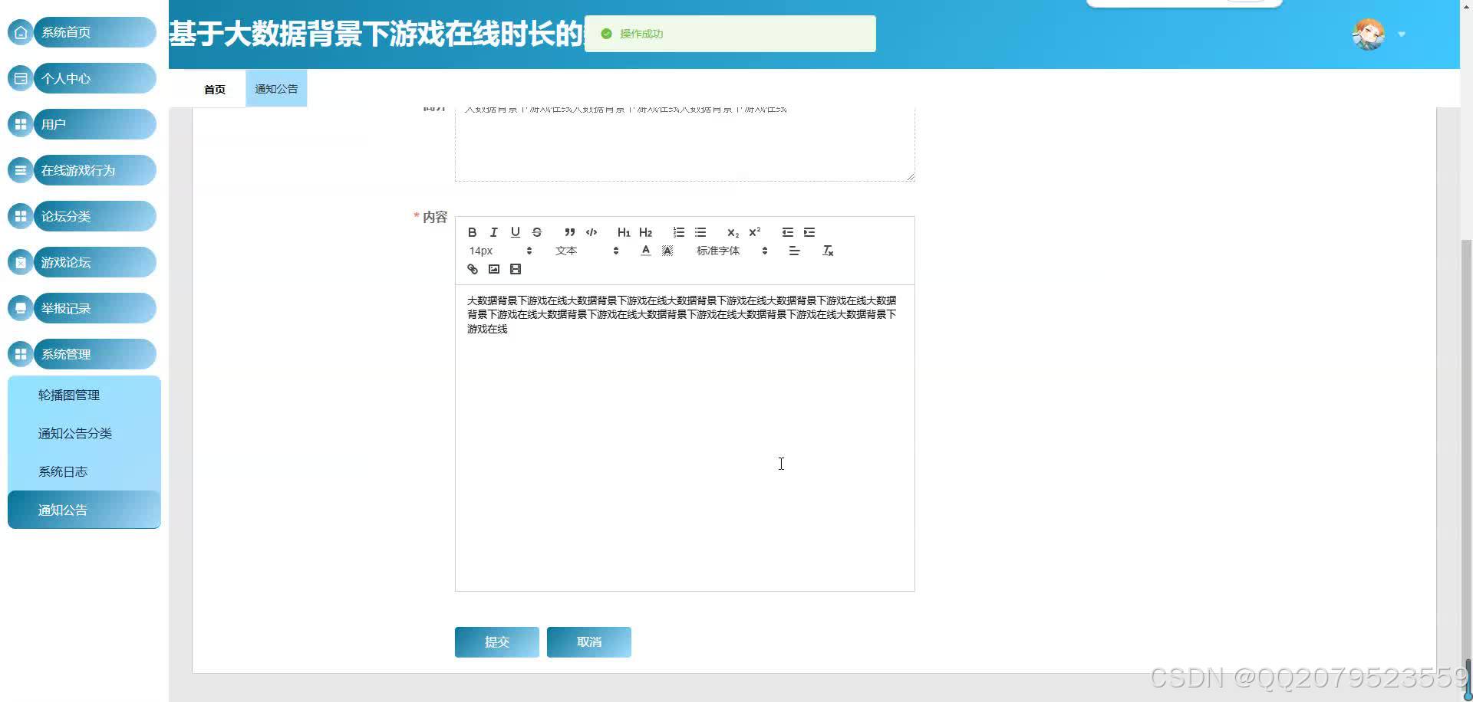The width and height of the screenshot is (1473, 702).
Task: Cancel the form with 取消
Action: [589, 642]
